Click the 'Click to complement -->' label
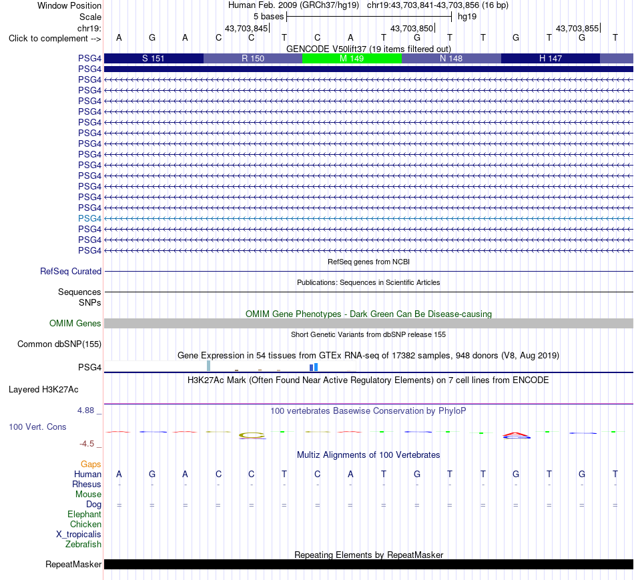This screenshot has width=634, height=580. pos(55,39)
